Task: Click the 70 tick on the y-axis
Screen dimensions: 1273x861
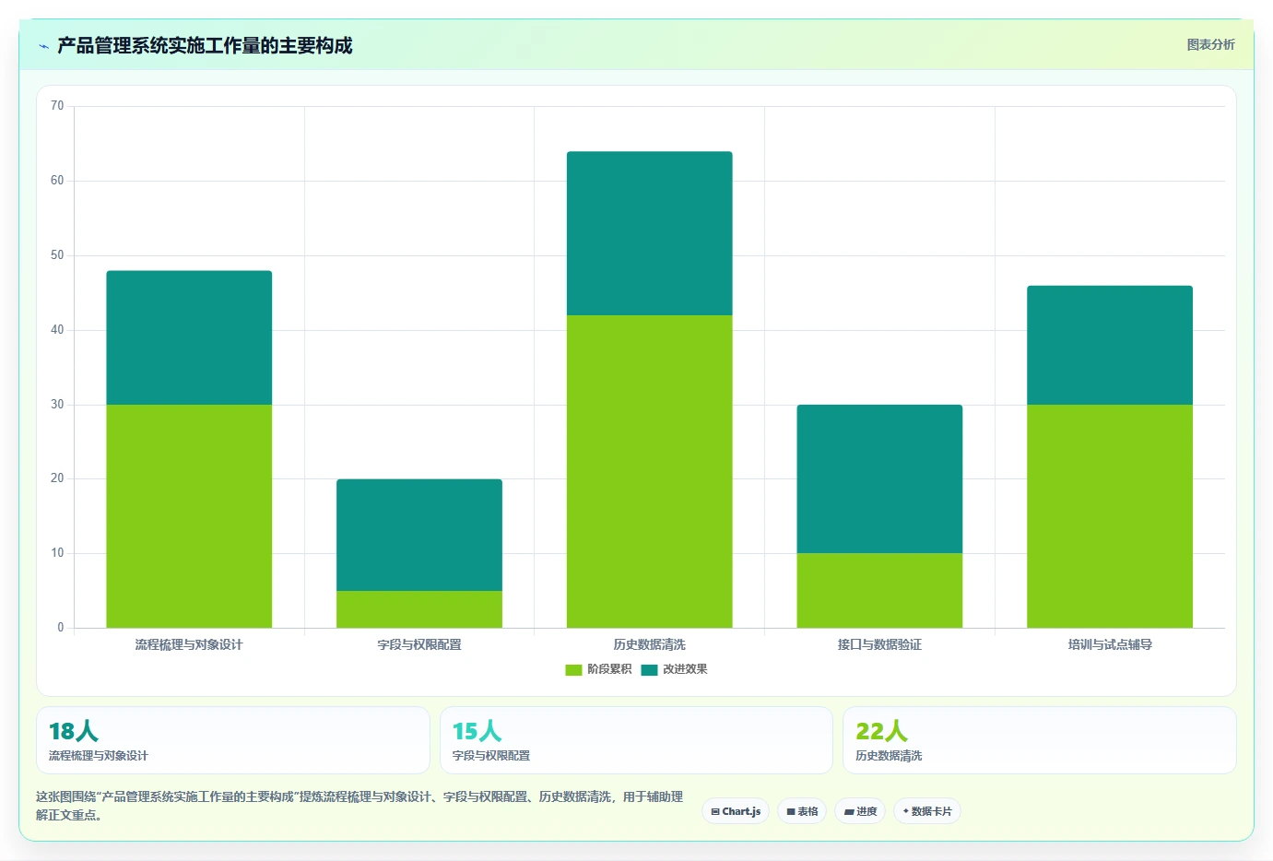Action: [57, 106]
